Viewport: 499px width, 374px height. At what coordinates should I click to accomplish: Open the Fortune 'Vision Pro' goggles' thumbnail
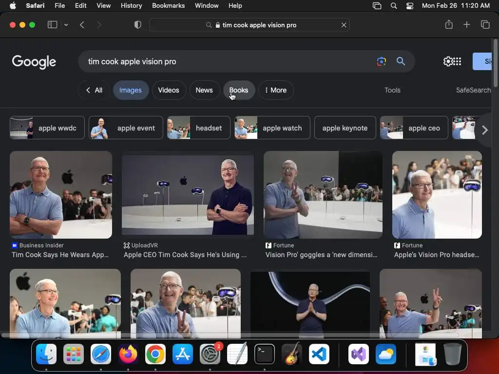(x=323, y=195)
